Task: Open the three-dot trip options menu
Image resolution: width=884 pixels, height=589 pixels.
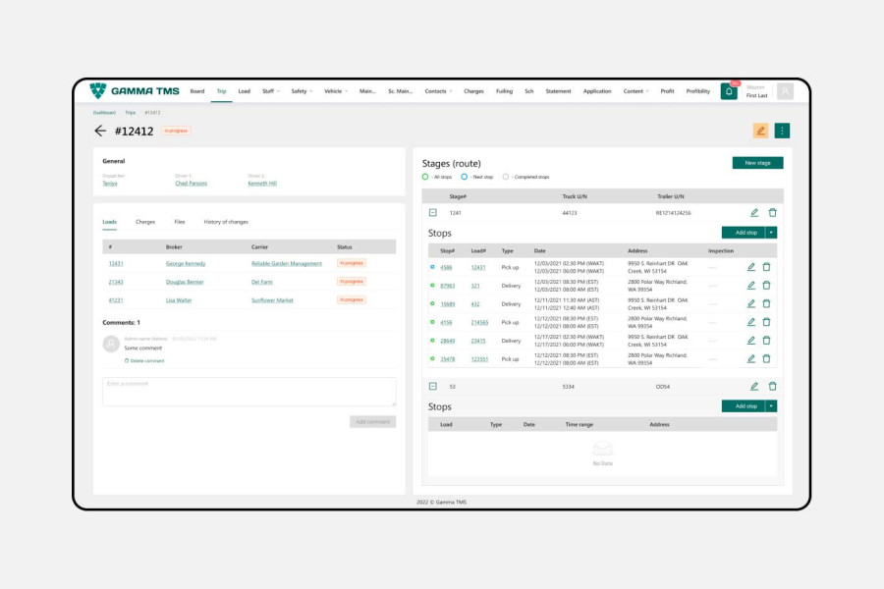Action: pos(782,131)
